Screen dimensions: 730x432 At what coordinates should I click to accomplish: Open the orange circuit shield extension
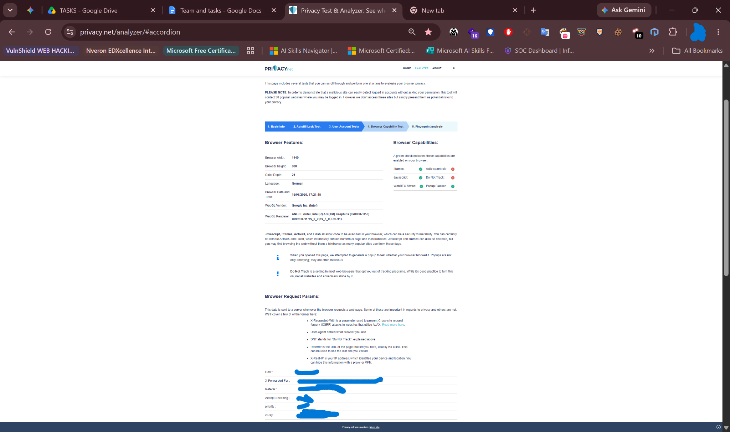pyautogui.click(x=600, y=32)
